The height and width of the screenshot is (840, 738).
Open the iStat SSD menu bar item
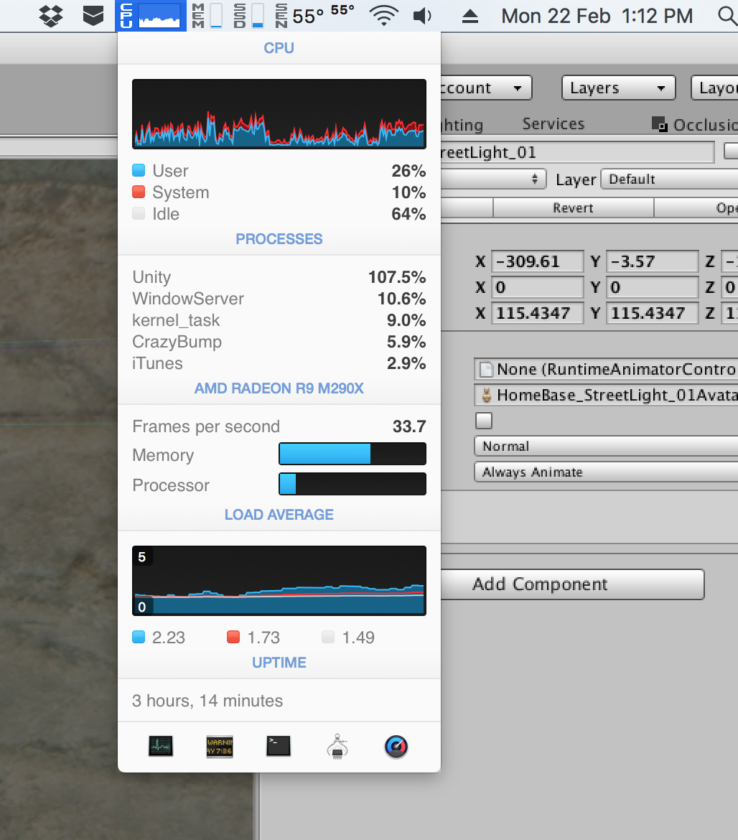point(248,16)
